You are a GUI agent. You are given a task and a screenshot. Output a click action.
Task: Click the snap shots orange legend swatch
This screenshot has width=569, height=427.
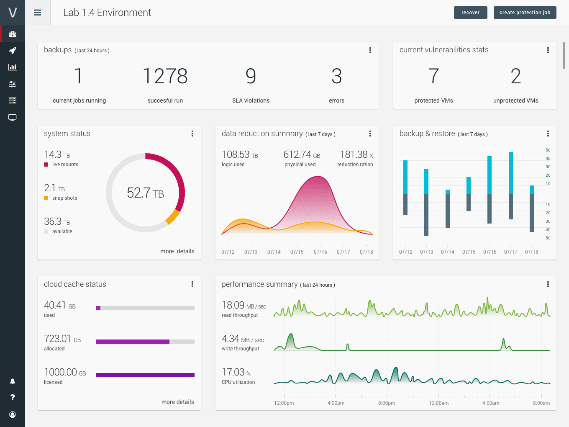tap(46, 198)
